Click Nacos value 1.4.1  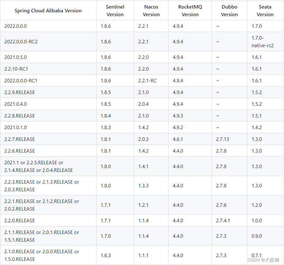tap(144, 166)
